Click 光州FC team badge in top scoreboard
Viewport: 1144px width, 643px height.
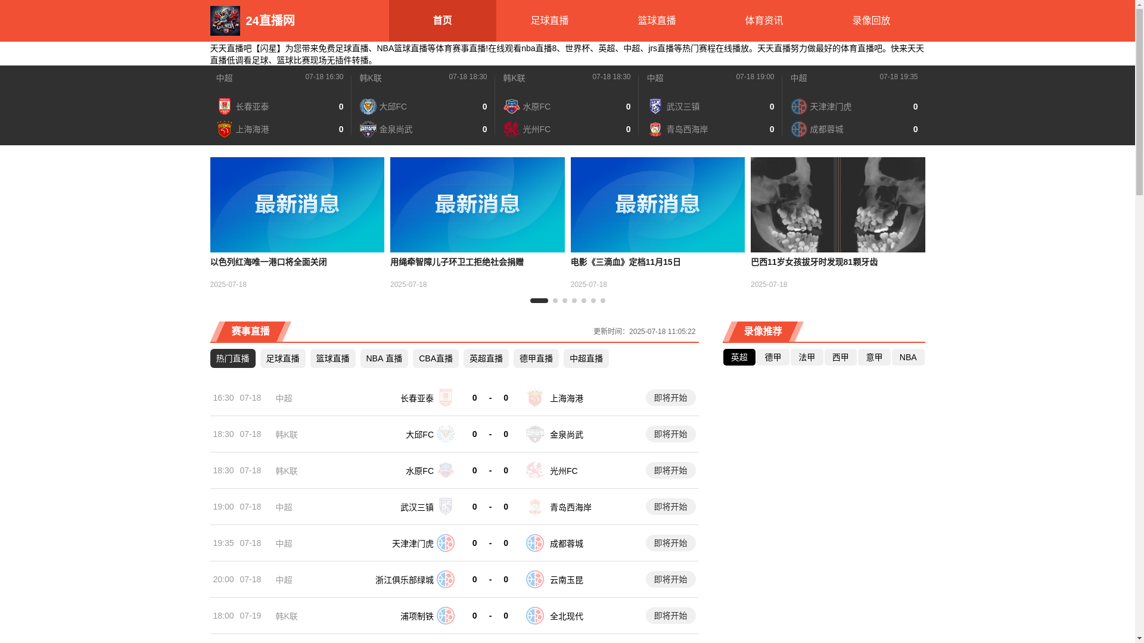[x=512, y=129]
